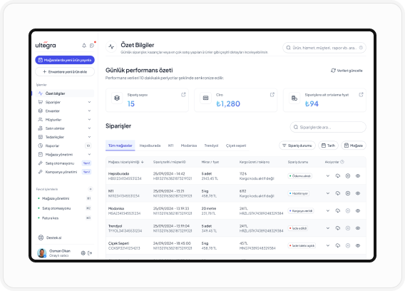Click download icon in Hepsiburada order row
This screenshot has width=405, height=291.
click(337, 176)
